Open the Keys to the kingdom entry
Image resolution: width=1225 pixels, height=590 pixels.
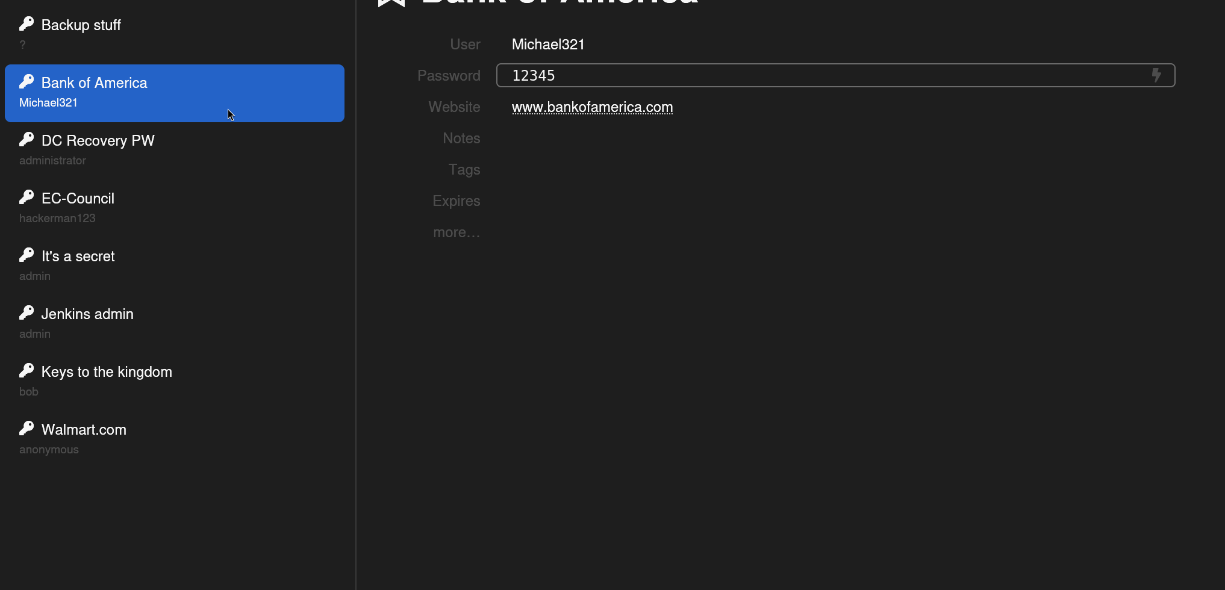[x=175, y=382]
